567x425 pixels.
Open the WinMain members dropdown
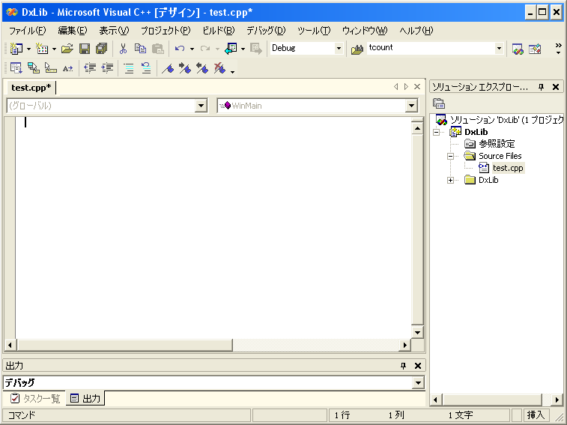tap(411, 106)
